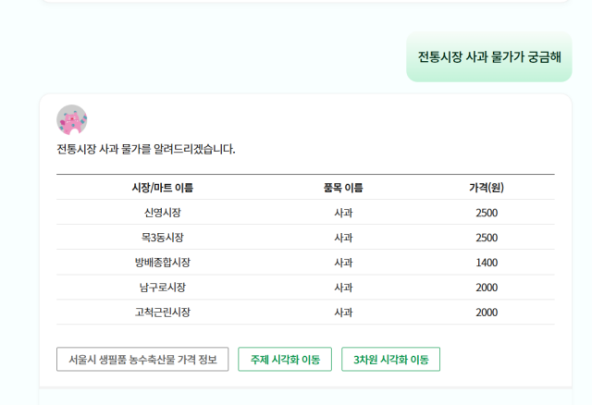
Task: Click the 3차원 시각화 이동 button
Action: click(x=390, y=360)
